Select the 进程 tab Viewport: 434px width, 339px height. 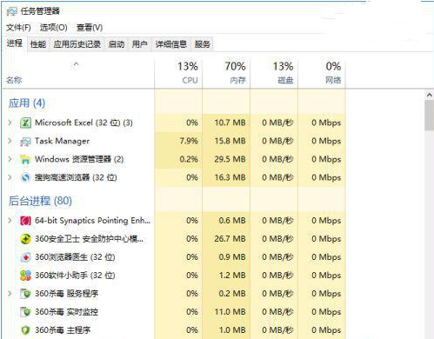coord(15,43)
